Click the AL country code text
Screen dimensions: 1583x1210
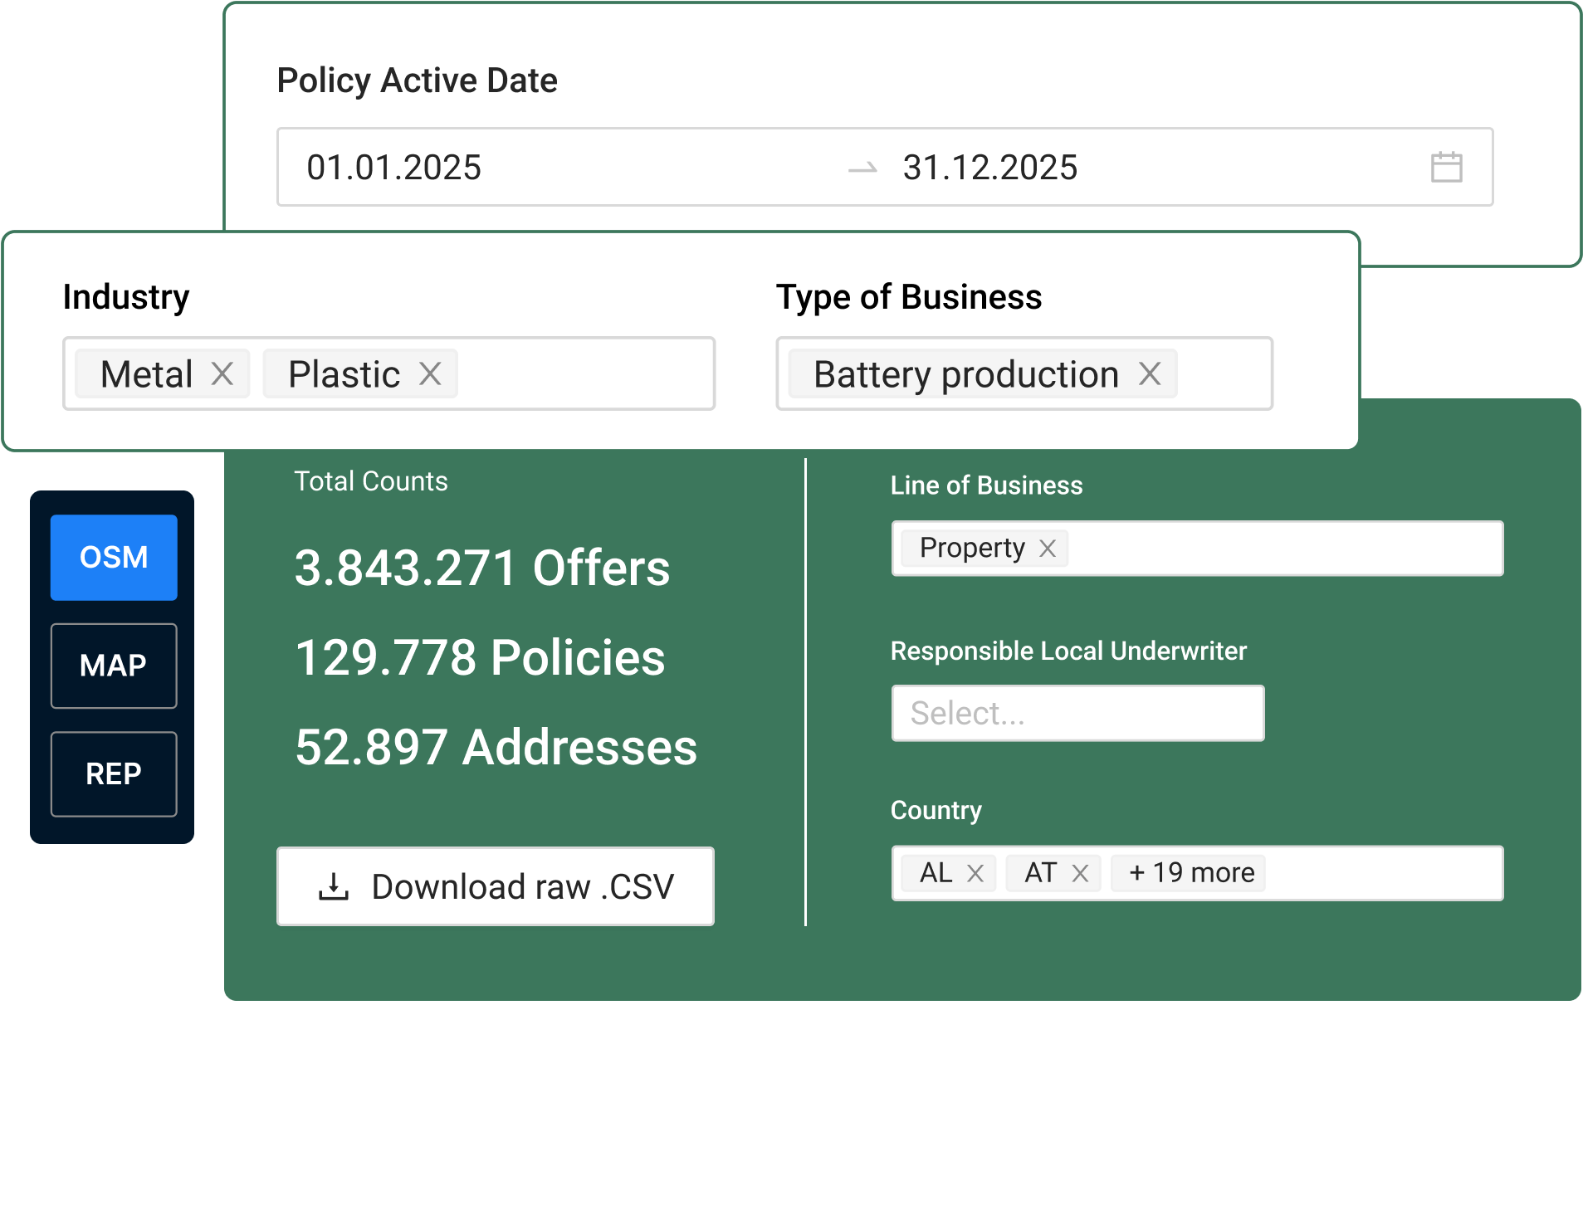[x=936, y=873]
